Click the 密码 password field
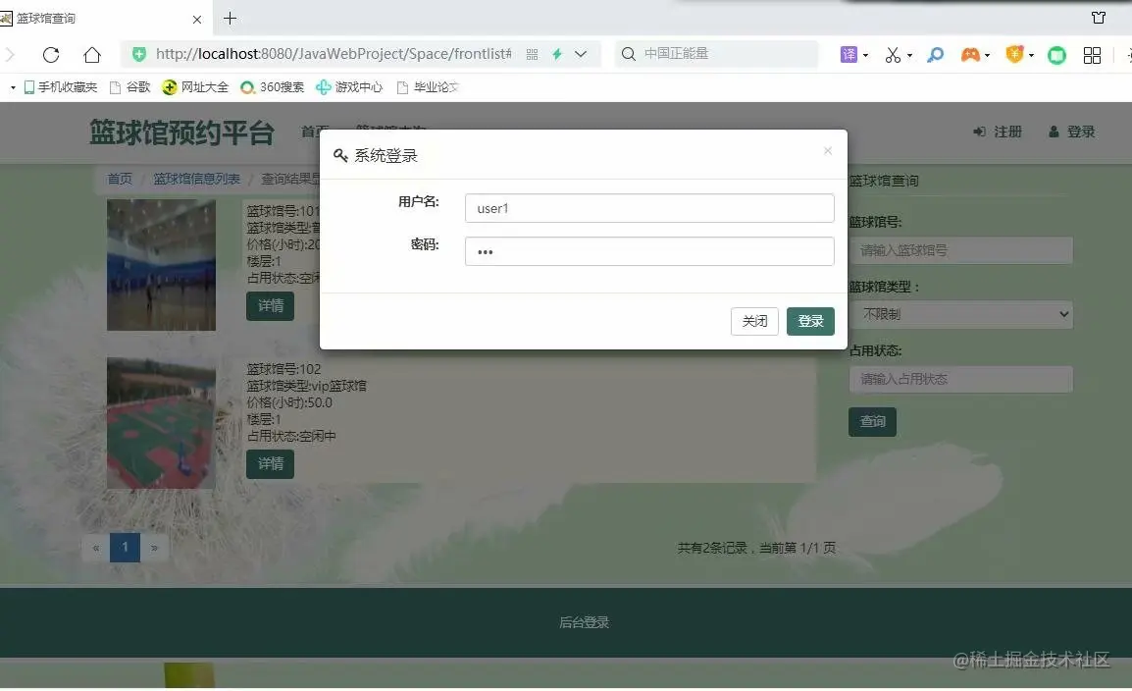Viewport: 1132px width, 691px height. [649, 251]
